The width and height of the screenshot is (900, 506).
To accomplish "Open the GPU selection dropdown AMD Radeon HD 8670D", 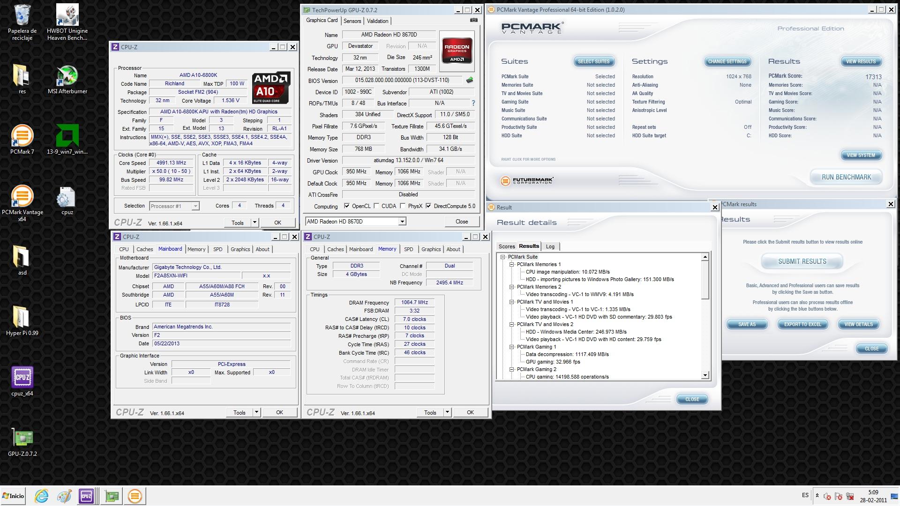I will coord(355,222).
